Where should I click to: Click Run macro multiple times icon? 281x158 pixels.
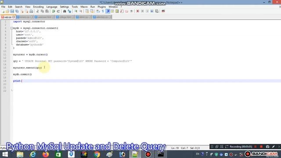tap(152, 11)
